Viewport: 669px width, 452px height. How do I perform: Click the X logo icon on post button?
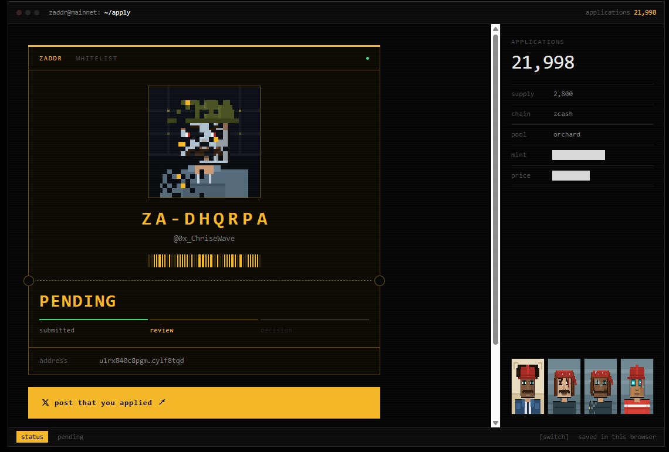pyautogui.click(x=45, y=403)
